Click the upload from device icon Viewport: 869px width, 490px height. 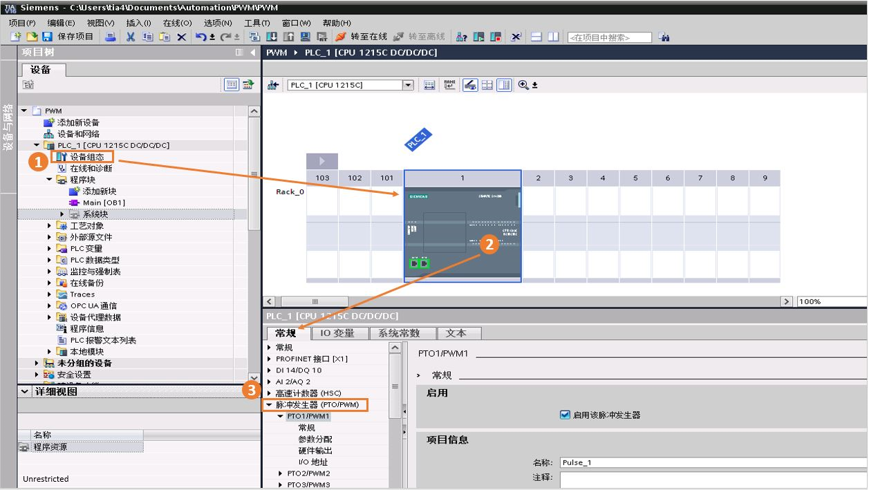[288, 37]
